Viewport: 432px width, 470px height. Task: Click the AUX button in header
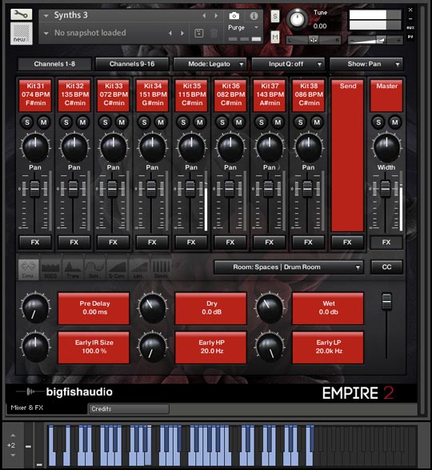[410, 27]
